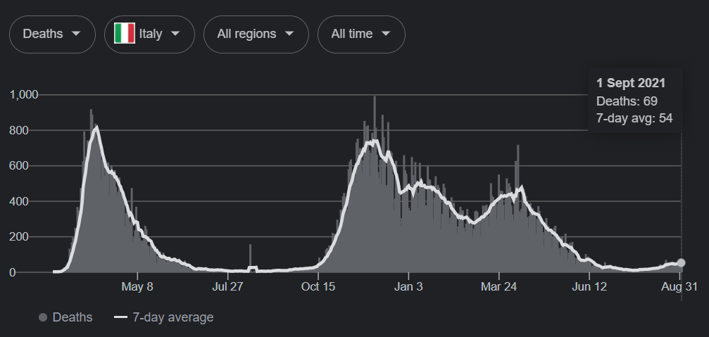The height and width of the screenshot is (337, 709).
Task: Click the caret arrow beside Italy
Action: point(175,34)
